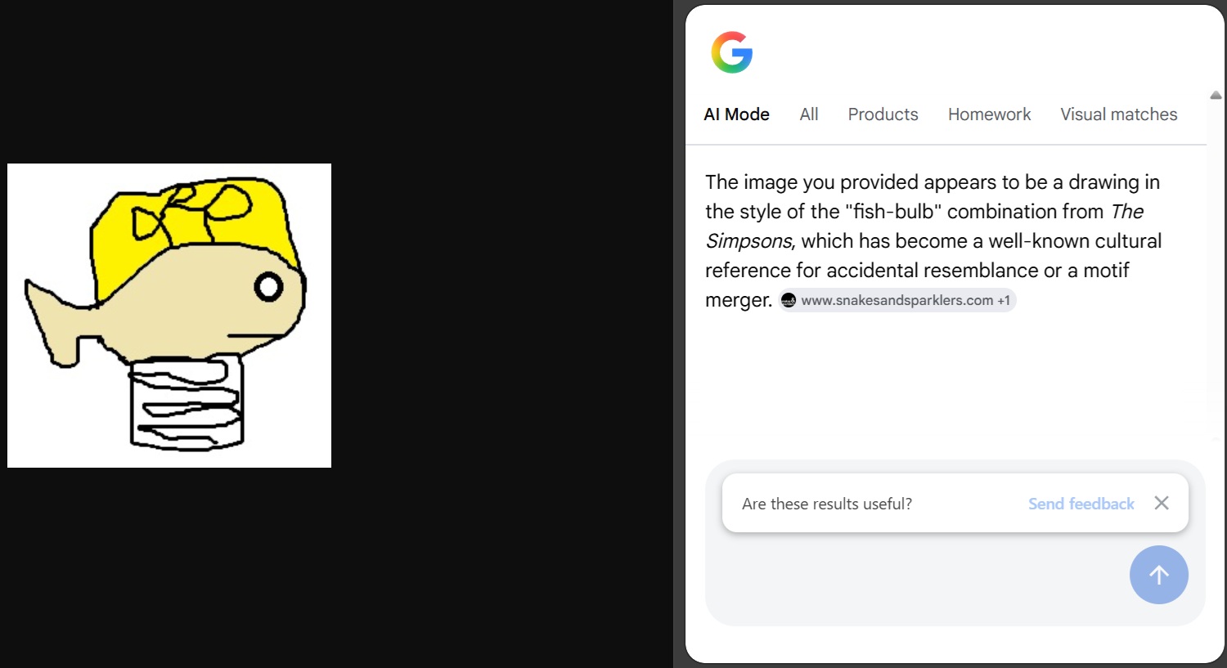1227x668 pixels.
Task: Click the AI response paragraph text
Action: tap(933, 241)
